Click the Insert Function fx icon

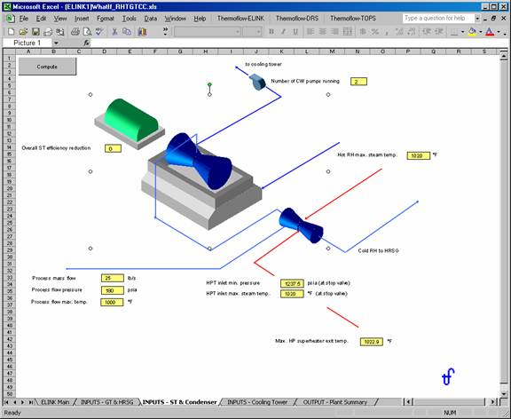pyautogui.click(x=86, y=43)
